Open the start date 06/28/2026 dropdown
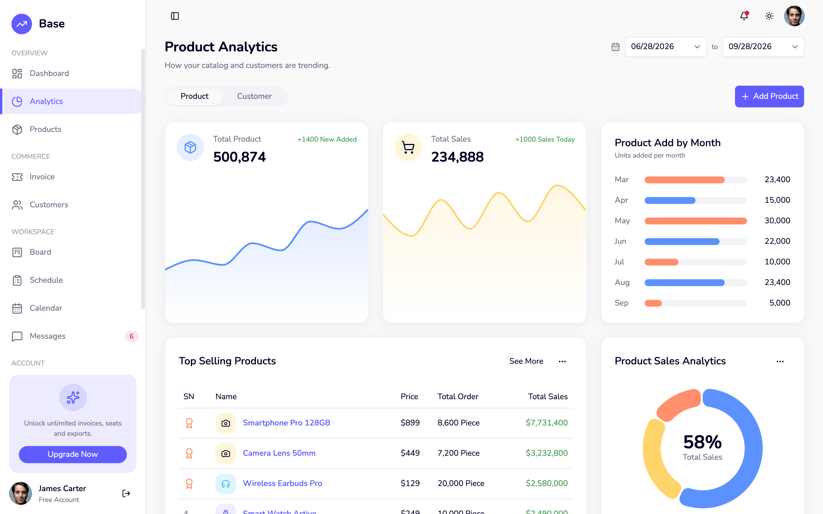The image size is (823, 514). [666, 47]
